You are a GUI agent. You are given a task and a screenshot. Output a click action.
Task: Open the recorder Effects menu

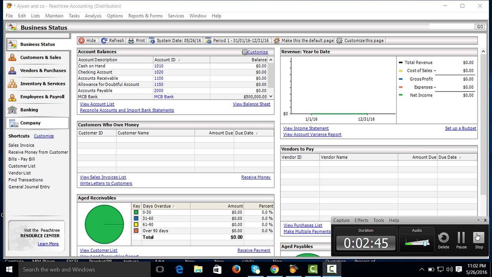point(361,220)
